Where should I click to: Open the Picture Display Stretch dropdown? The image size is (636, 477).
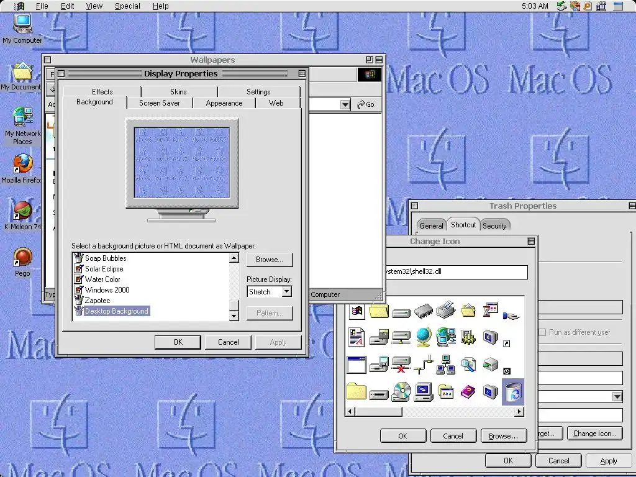pos(287,291)
